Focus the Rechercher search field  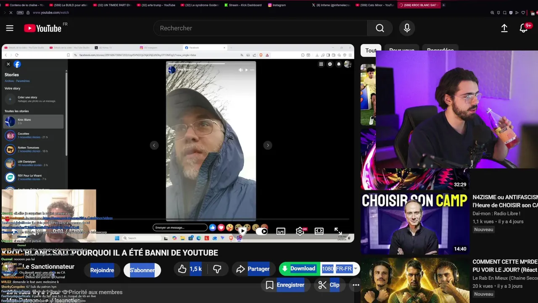click(260, 28)
